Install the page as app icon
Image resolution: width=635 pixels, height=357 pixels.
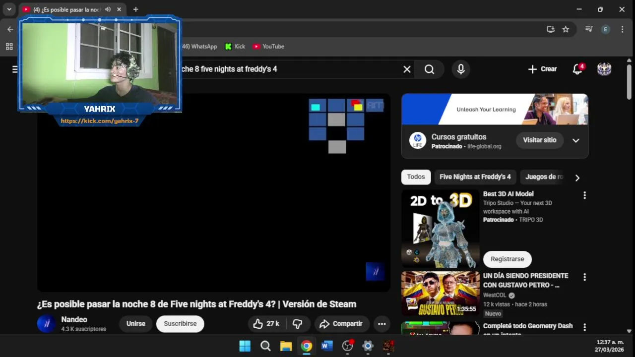pyautogui.click(x=551, y=29)
